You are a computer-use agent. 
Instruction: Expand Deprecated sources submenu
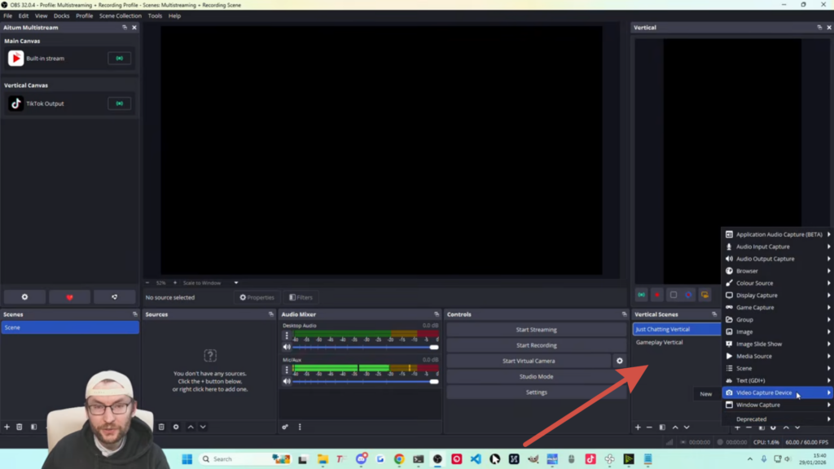pyautogui.click(x=777, y=419)
